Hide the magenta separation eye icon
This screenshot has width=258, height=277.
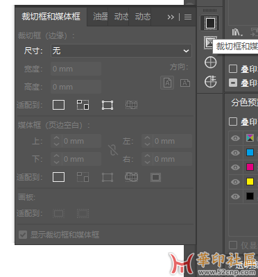pos(235,167)
